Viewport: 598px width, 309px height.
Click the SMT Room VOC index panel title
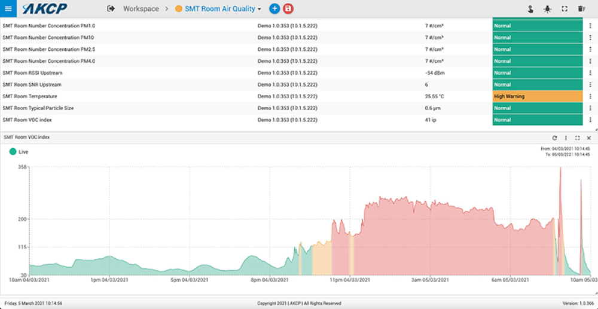pyautogui.click(x=27, y=137)
